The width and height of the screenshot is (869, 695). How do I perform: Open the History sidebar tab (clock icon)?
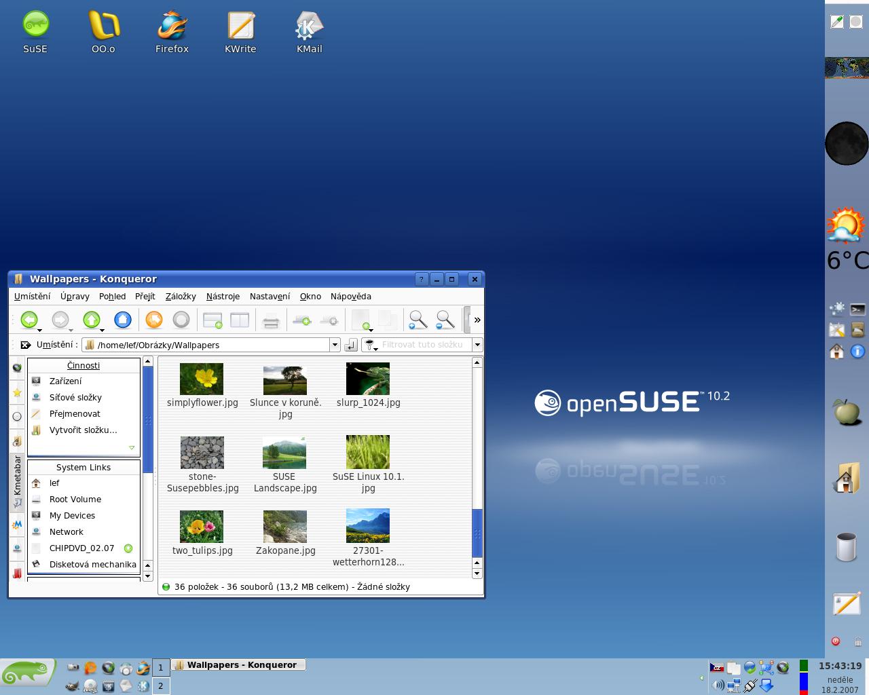(17, 417)
